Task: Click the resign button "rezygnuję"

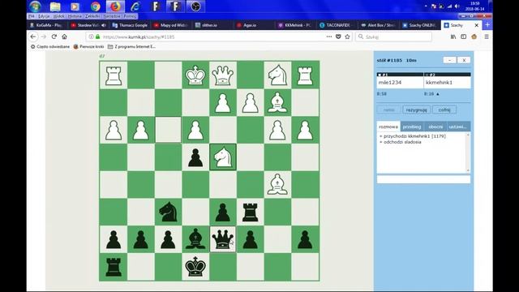Action: click(416, 110)
